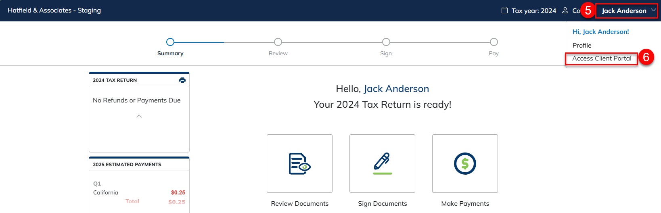Open the Make Payments dollar icon
Screen dimensions: 661x213
coord(465,163)
